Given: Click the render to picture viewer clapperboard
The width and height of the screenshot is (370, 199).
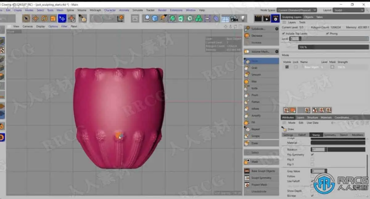Looking at the screenshot, I should 266,19.
